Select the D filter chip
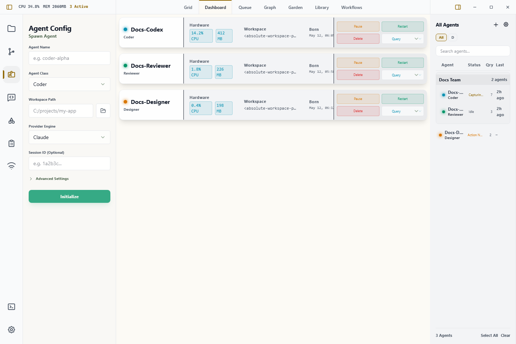Image resolution: width=516 pixels, height=344 pixels. point(453,38)
